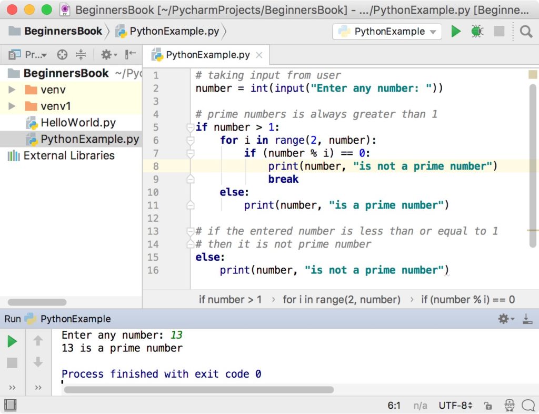Screen dimensions: 539x414
Task: Open UTF-8 encoding selector
Action: pyautogui.click(x=455, y=406)
